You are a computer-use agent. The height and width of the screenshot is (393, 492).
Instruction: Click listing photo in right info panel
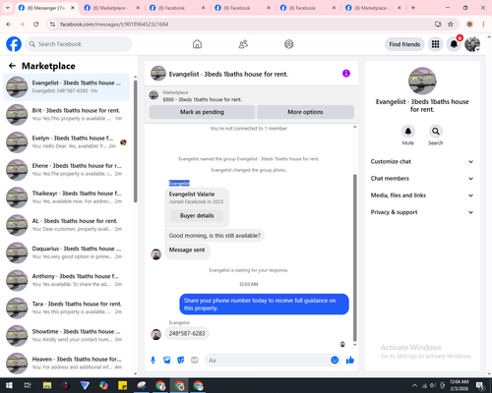[x=422, y=81]
